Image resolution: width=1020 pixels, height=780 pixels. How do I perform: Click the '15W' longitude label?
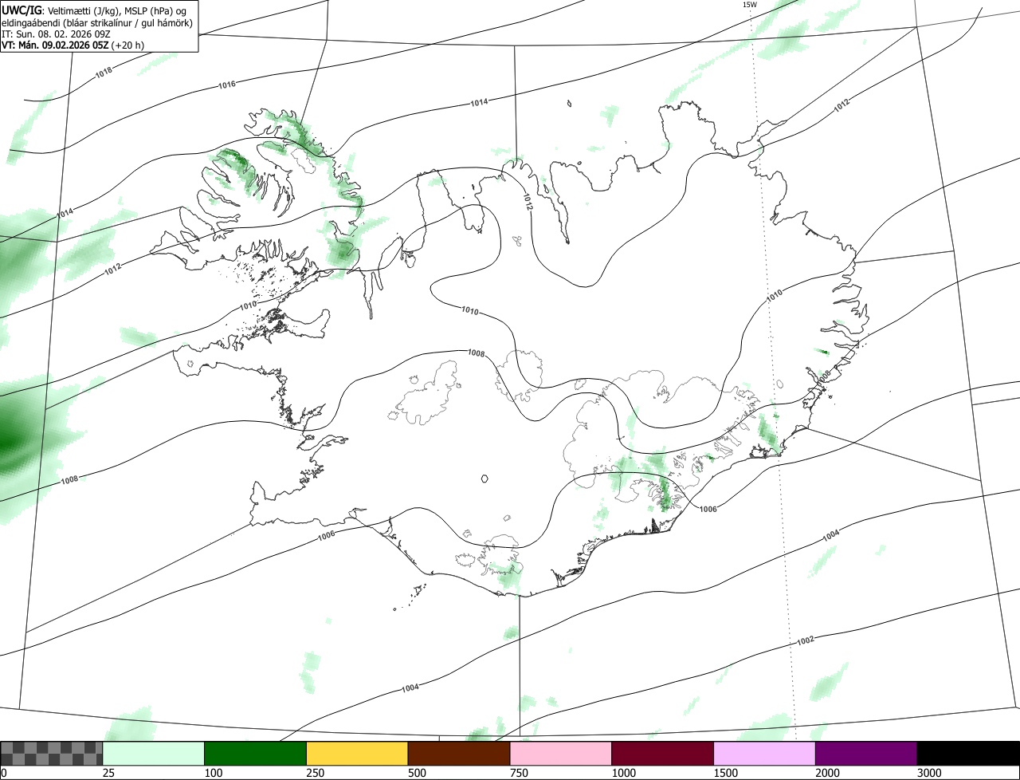point(749,5)
